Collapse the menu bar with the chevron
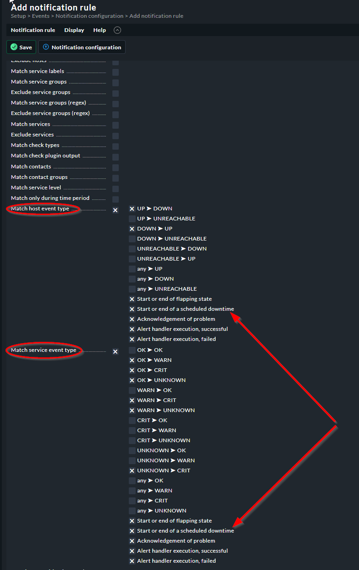Image resolution: width=359 pixels, height=570 pixels. click(117, 30)
